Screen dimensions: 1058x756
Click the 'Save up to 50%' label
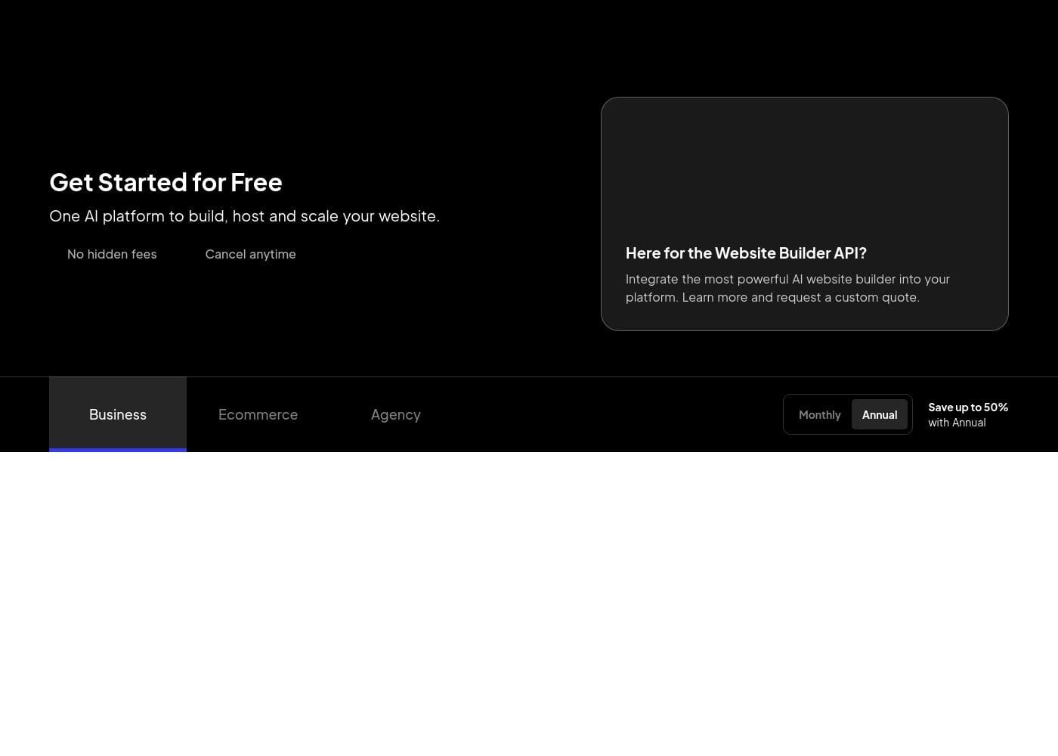coord(967,407)
